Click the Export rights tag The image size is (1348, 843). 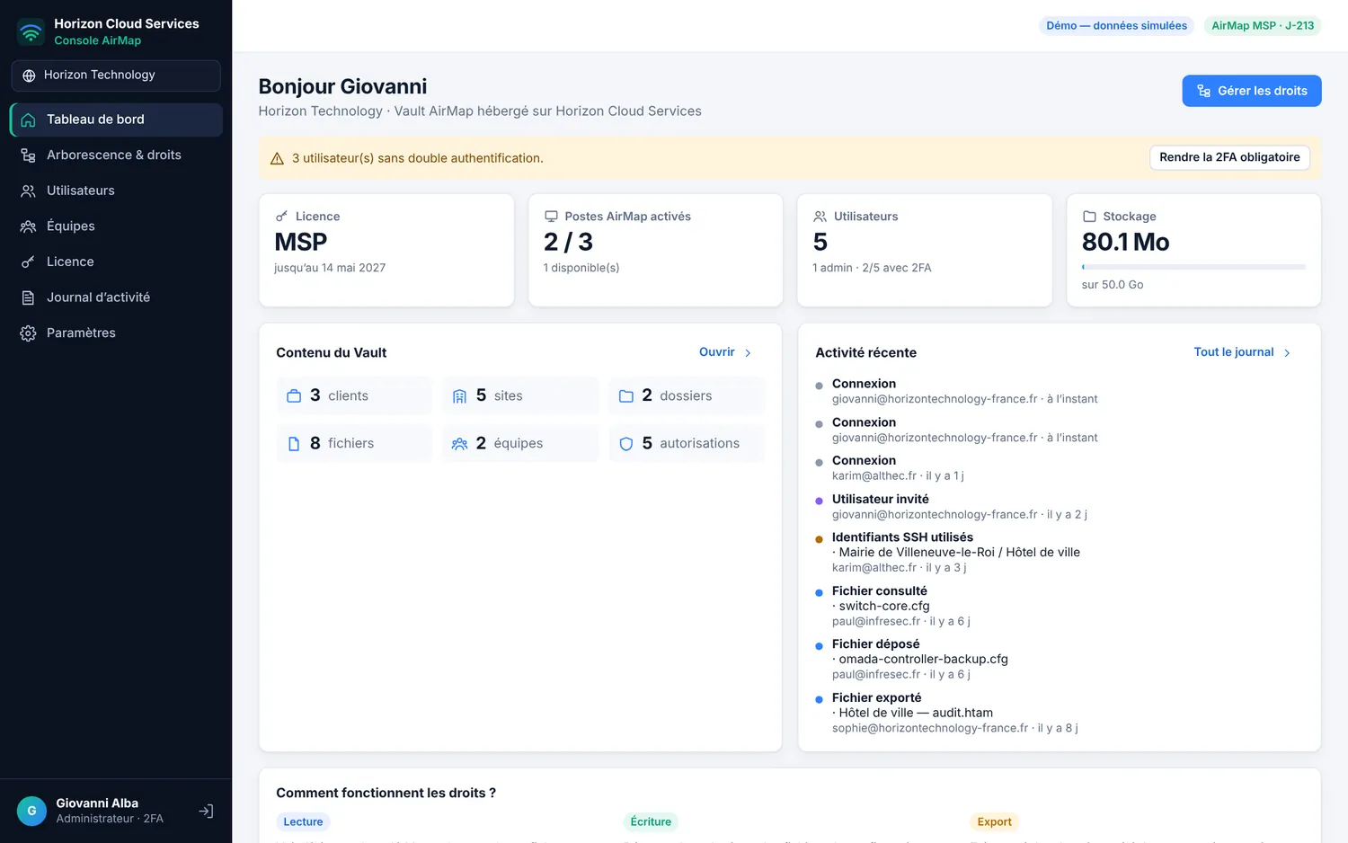coord(994,821)
